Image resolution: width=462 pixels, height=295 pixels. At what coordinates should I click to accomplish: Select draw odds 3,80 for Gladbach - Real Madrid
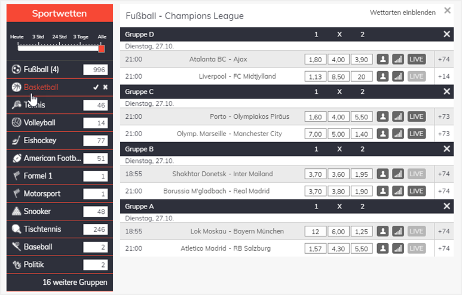pyautogui.click(x=338, y=191)
